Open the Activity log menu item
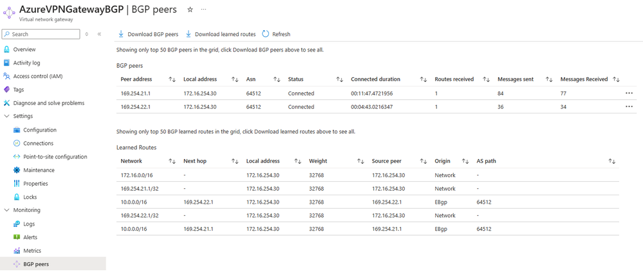Viewport: 643px width, 272px height. click(x=26, y=63)
